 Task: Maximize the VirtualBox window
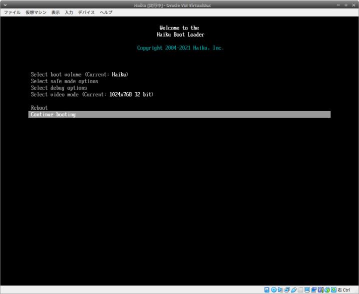pyautogui.click(x=346, y=5)
